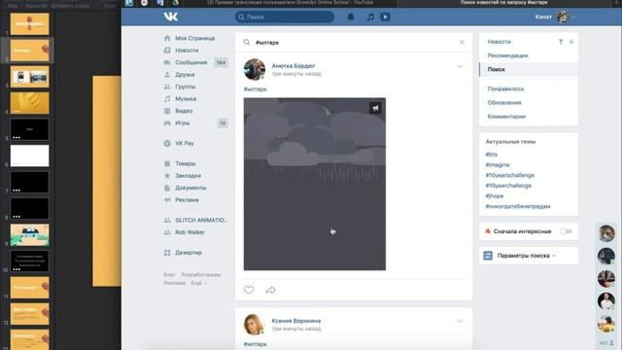Open post options chevron on Анютка Бордюг's post
The image size is (622, 350).
point(460,66)
